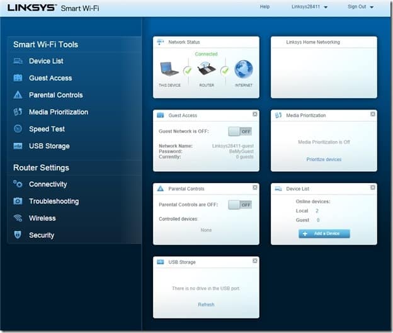Close the Guest Access widget
The height and width of the screenshot is (333, 393).
(255, 114)
